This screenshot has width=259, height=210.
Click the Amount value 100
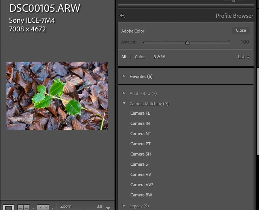[x=245, y=42]
